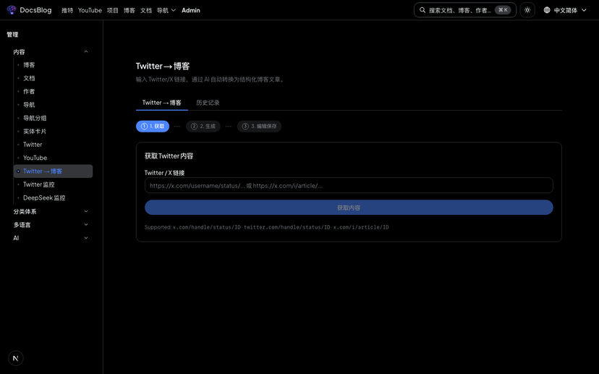Open the 中文简体 language dropdown
The image size is (599, 374).
pos(566,10)
